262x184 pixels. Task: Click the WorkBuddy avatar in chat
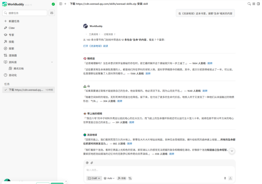coord(85,26)
